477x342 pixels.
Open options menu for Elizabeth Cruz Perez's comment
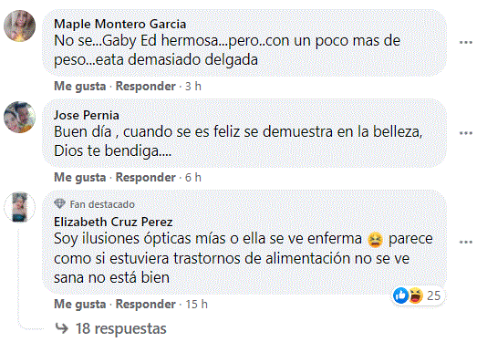coord(465,243)
